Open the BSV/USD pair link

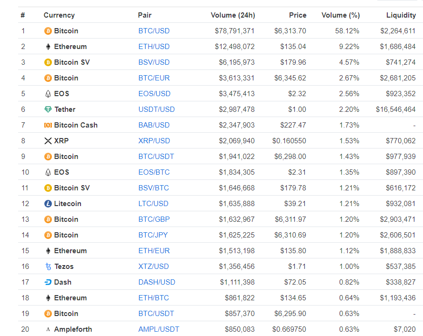154,62
